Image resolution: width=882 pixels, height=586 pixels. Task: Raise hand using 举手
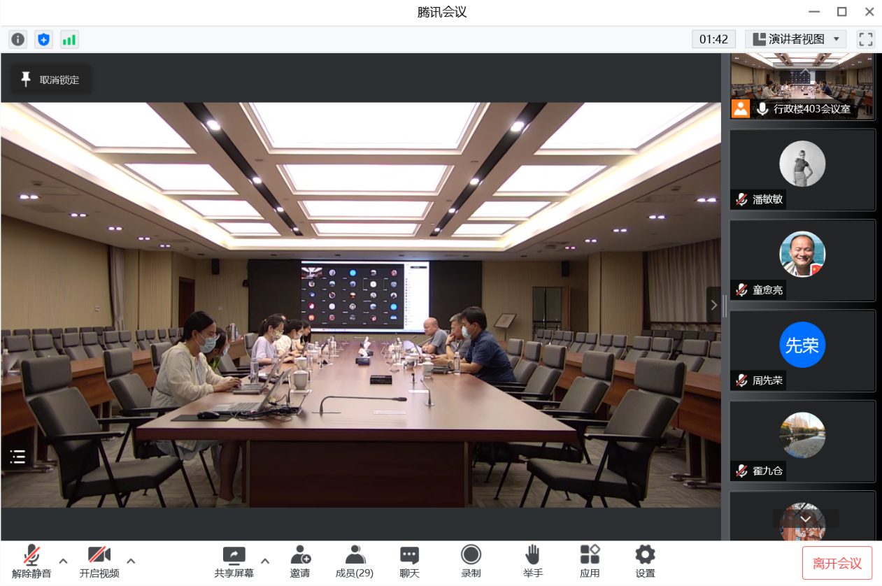(x=532, y=562)
